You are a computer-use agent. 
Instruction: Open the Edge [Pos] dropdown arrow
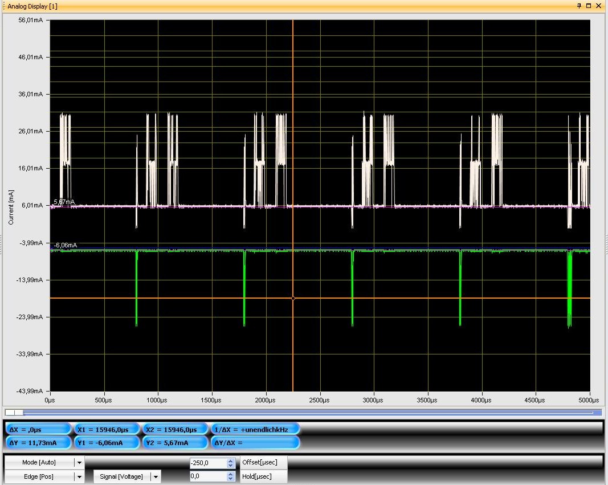[79, 477]
